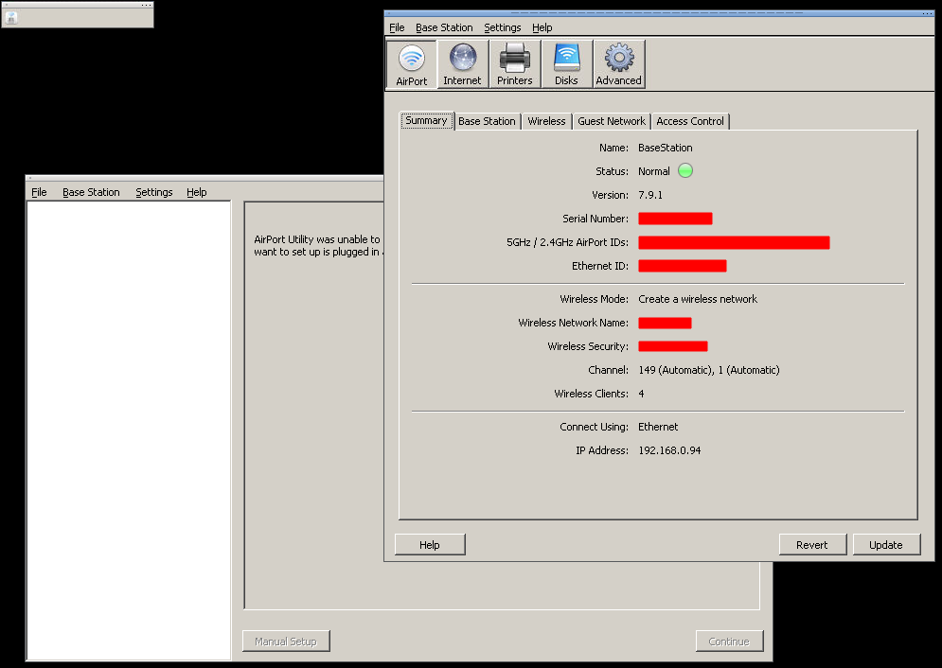Click the Wireless Clients count 4
Image resolution: width=942 pixels, height=668 pixels.
click(641, 394)
